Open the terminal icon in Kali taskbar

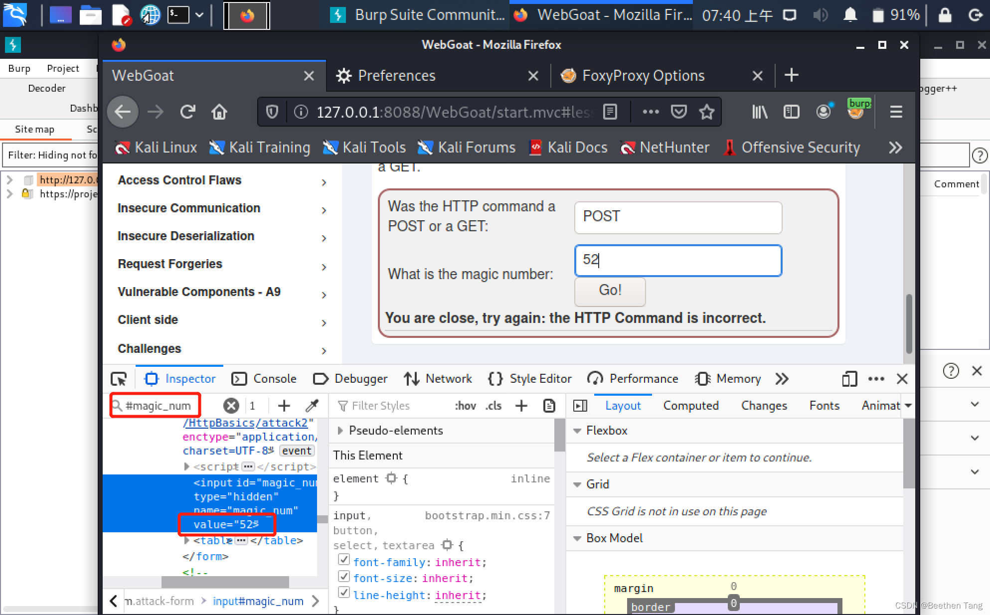178,15
